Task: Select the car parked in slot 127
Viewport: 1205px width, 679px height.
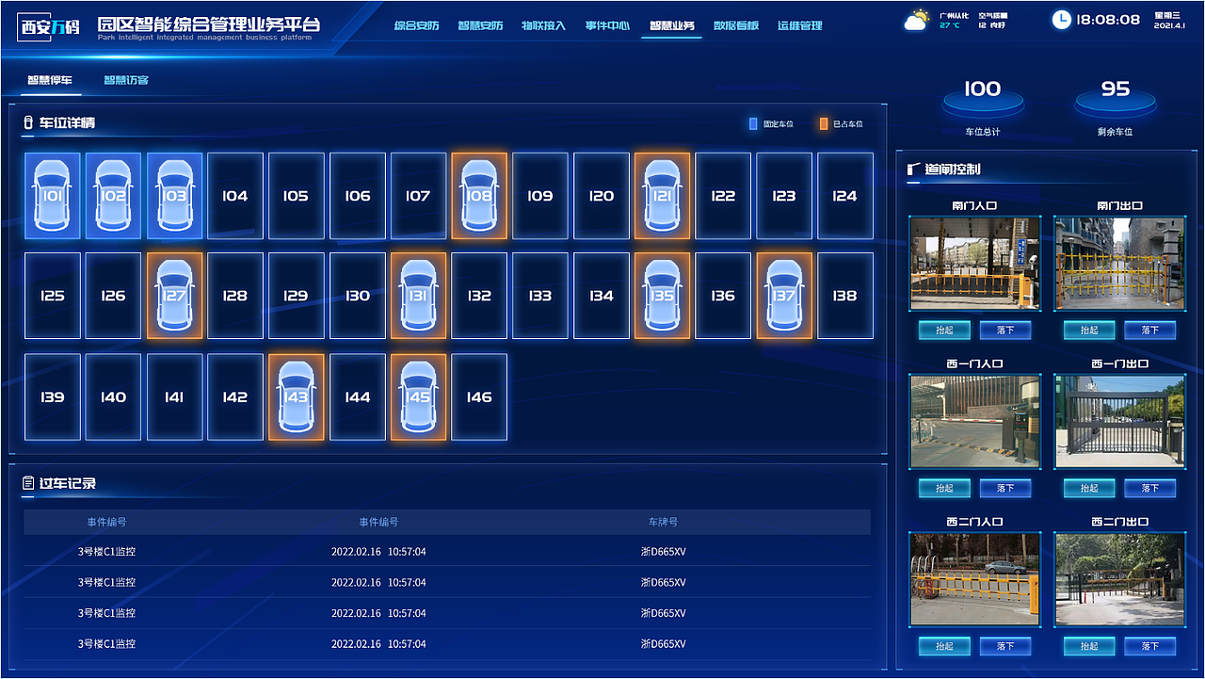Action: (x=174, y=296)
